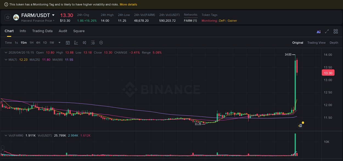Open the Binance AI assistant
Image resolution: width=343 pixels, height=161 pixels.
[318, 31]
